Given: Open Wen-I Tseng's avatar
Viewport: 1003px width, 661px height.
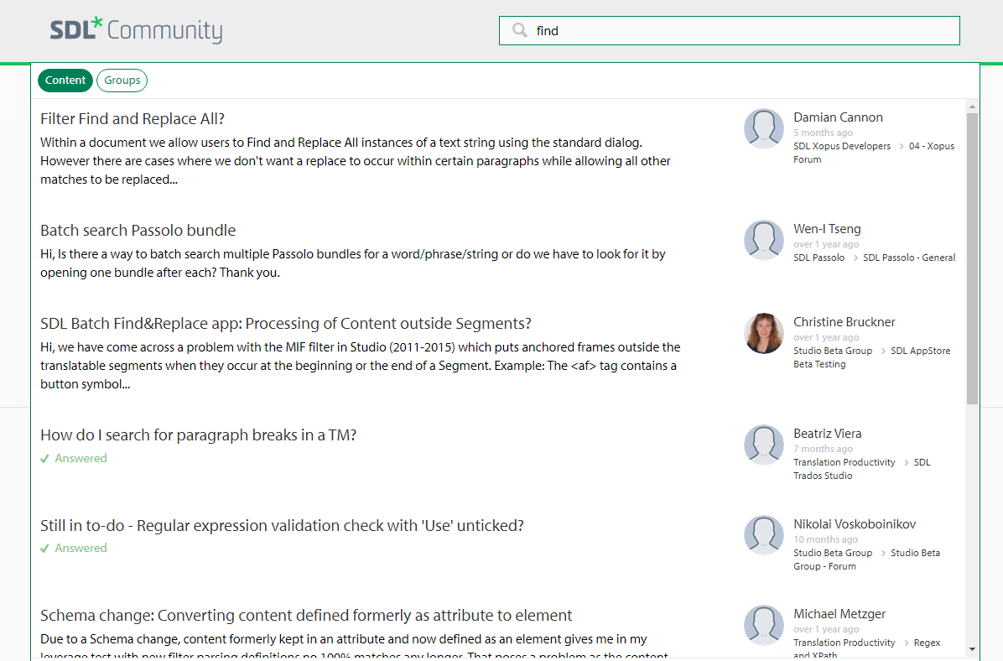Looking at the screenshot, I should (x=763, y=240).
